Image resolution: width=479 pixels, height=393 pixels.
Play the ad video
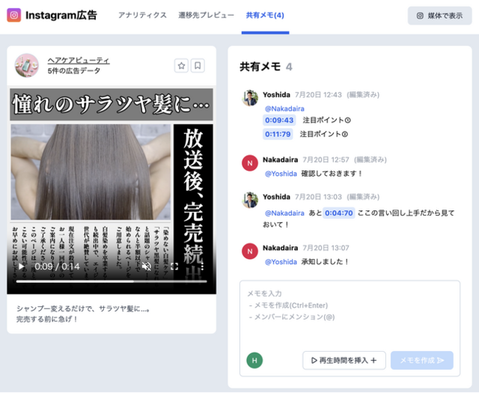(x=22, y=266)
